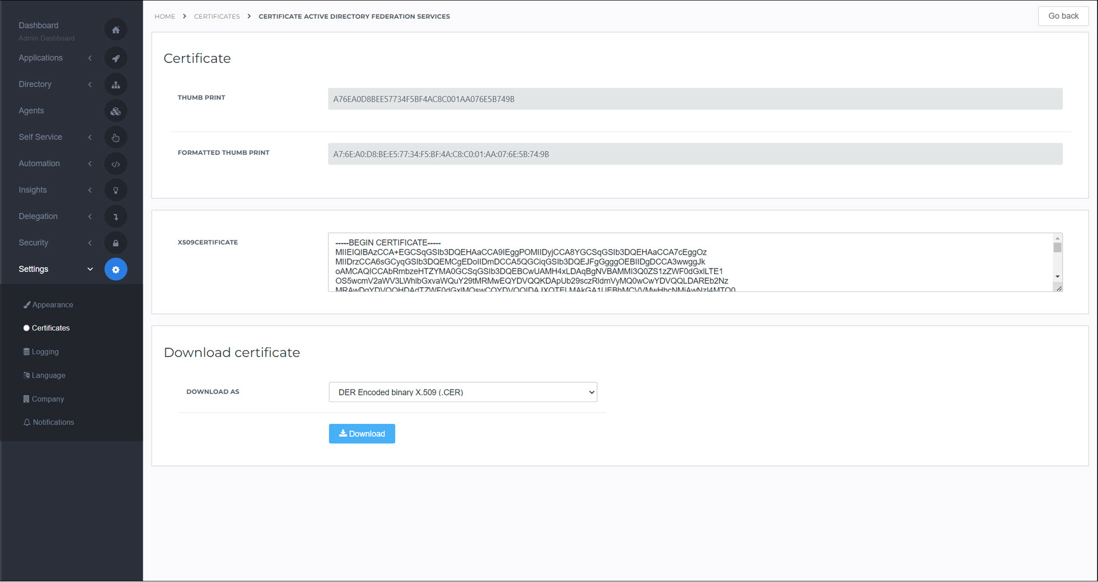The height and width of the screenshot is (582, 1098).
Task: Click the 'Admin Dashboard' subtitle text
Action: click(46, 38)
